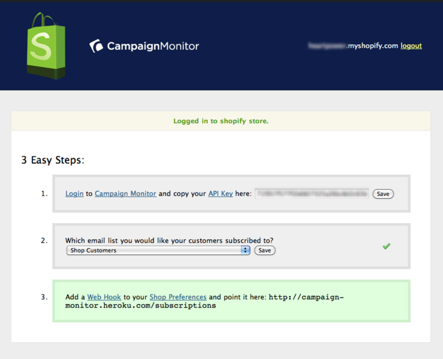This screenshot has height=359, width=443.
Task: Focus the API key input field
Action: [x=312, y=194]
